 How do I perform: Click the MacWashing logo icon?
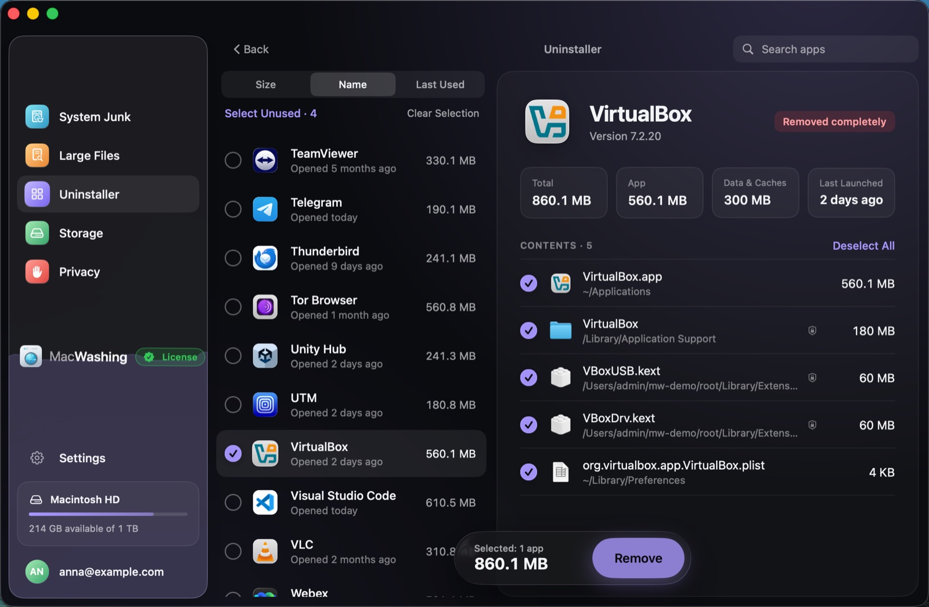tap(31, 357)
